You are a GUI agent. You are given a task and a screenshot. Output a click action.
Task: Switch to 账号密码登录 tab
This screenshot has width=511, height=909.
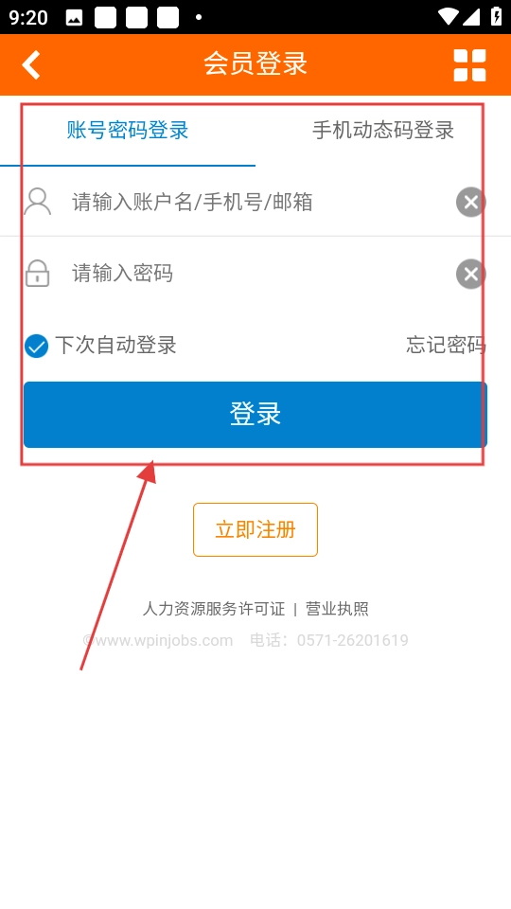coord(128,131)
